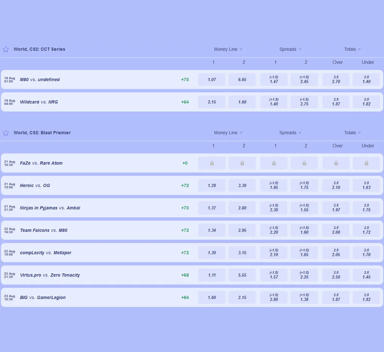The width and height of the screenshot is (384, 352).
Task: Pick Team Falcons (-1.5) spread at 2.20
Action: [x=274, y=230]
